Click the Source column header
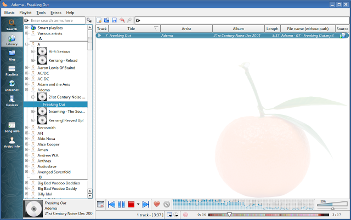The height and width of the screenshot is (220, 351). (342, 29)
